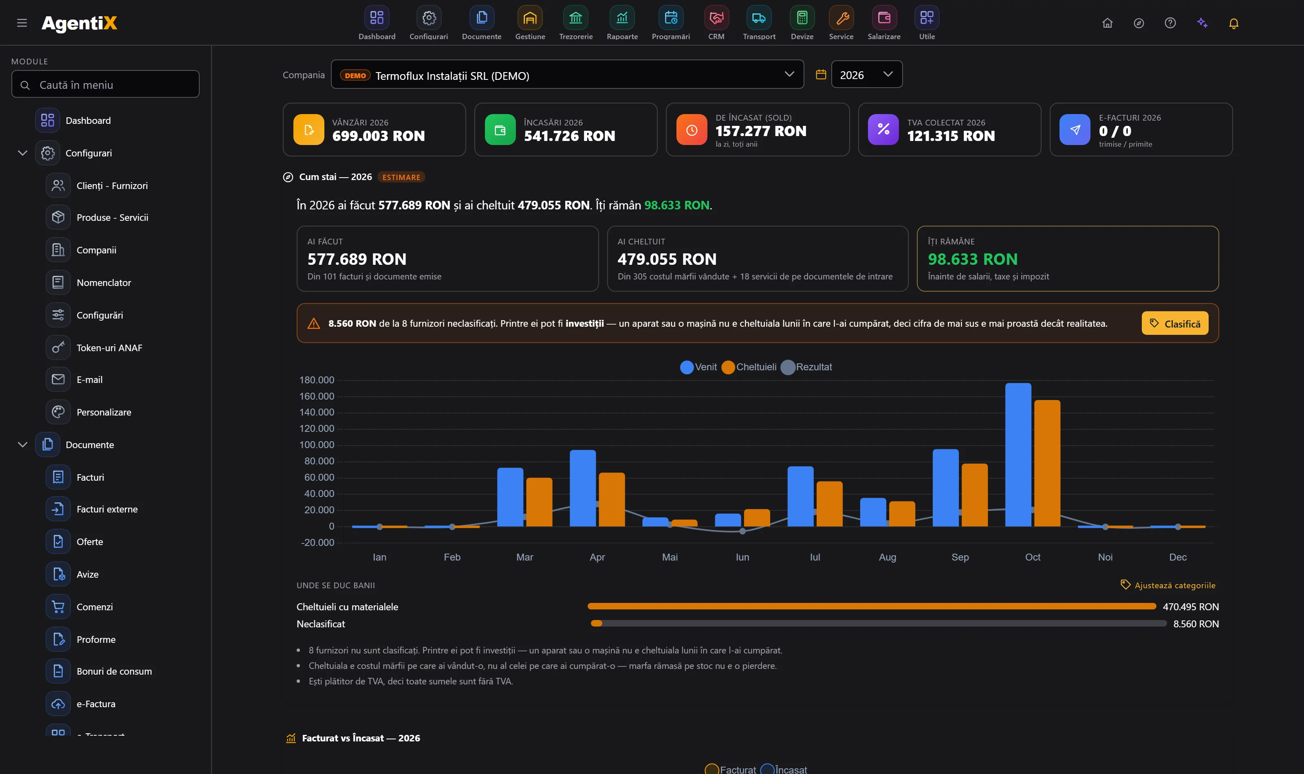Open the Programări calendar icon

pos(671,18)
